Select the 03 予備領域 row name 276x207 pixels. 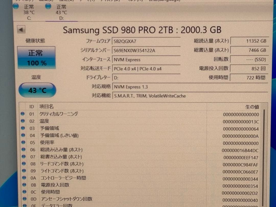click(x=50, y=128)
